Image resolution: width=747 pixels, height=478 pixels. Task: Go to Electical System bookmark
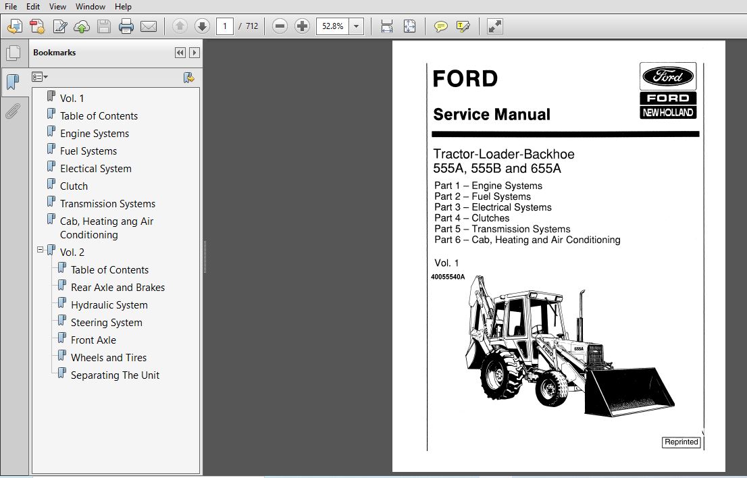(96, 169)
